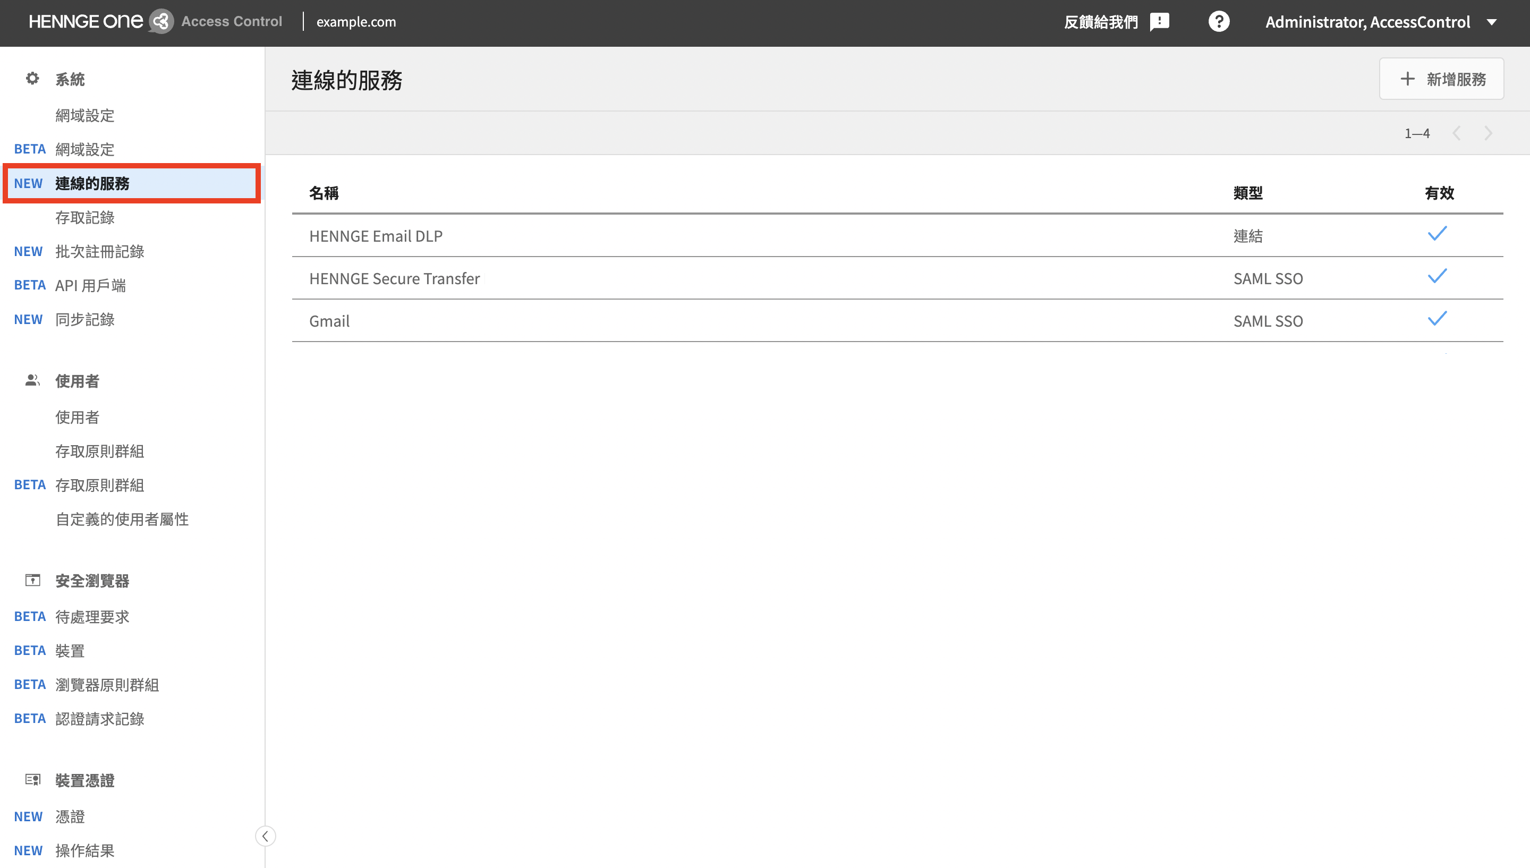Click the 名稱 column header
The height and width of the screenshot is (868, 1530).
[324, 192]
